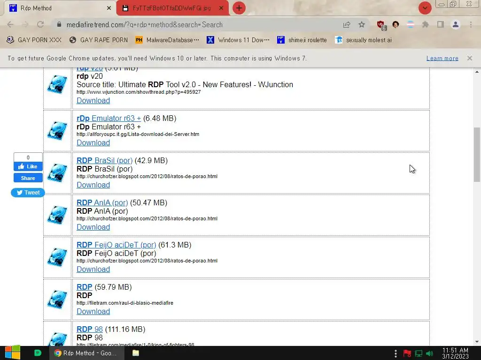481x360 pixels.
Task: Click the Facebook Like button
Action: coord(28,166)
